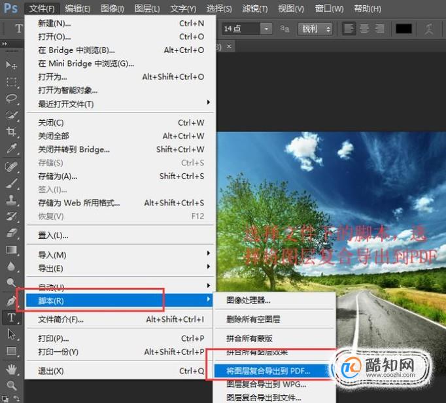Screen dimensions: 446x403
Task: Expand the 导出(E) submenu
Action: (120, 268)
